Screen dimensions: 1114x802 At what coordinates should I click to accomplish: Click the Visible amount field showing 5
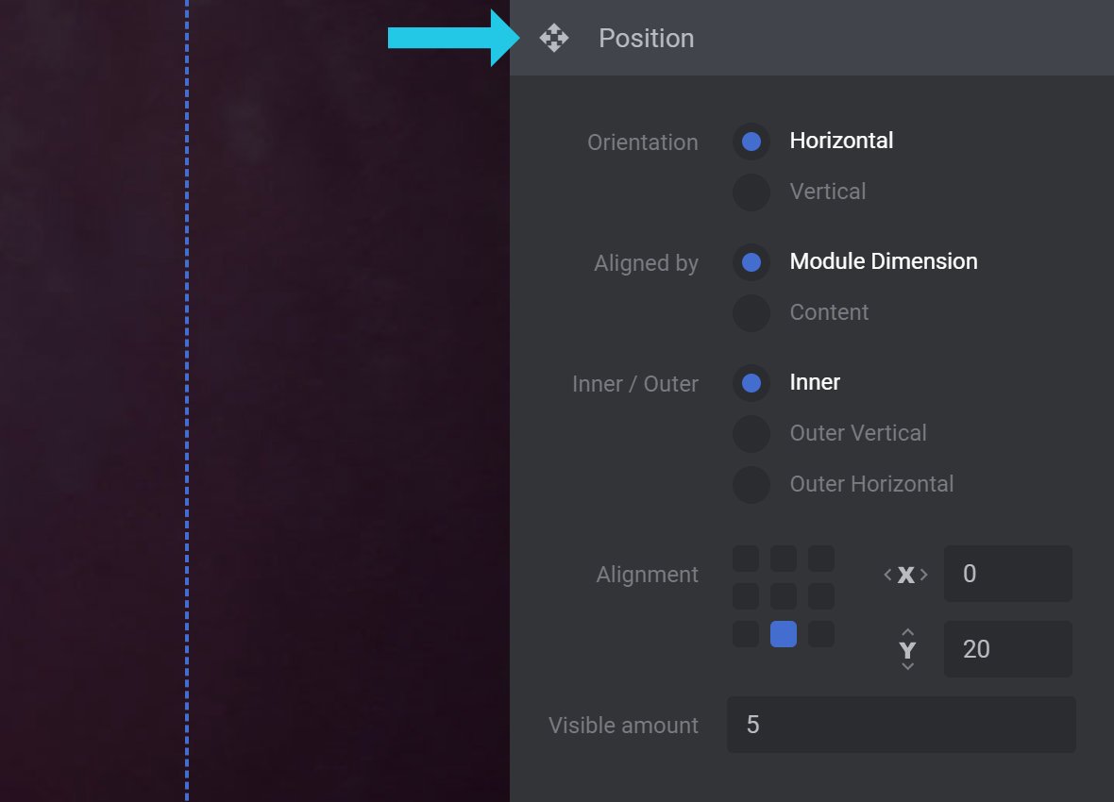[901, 725]
